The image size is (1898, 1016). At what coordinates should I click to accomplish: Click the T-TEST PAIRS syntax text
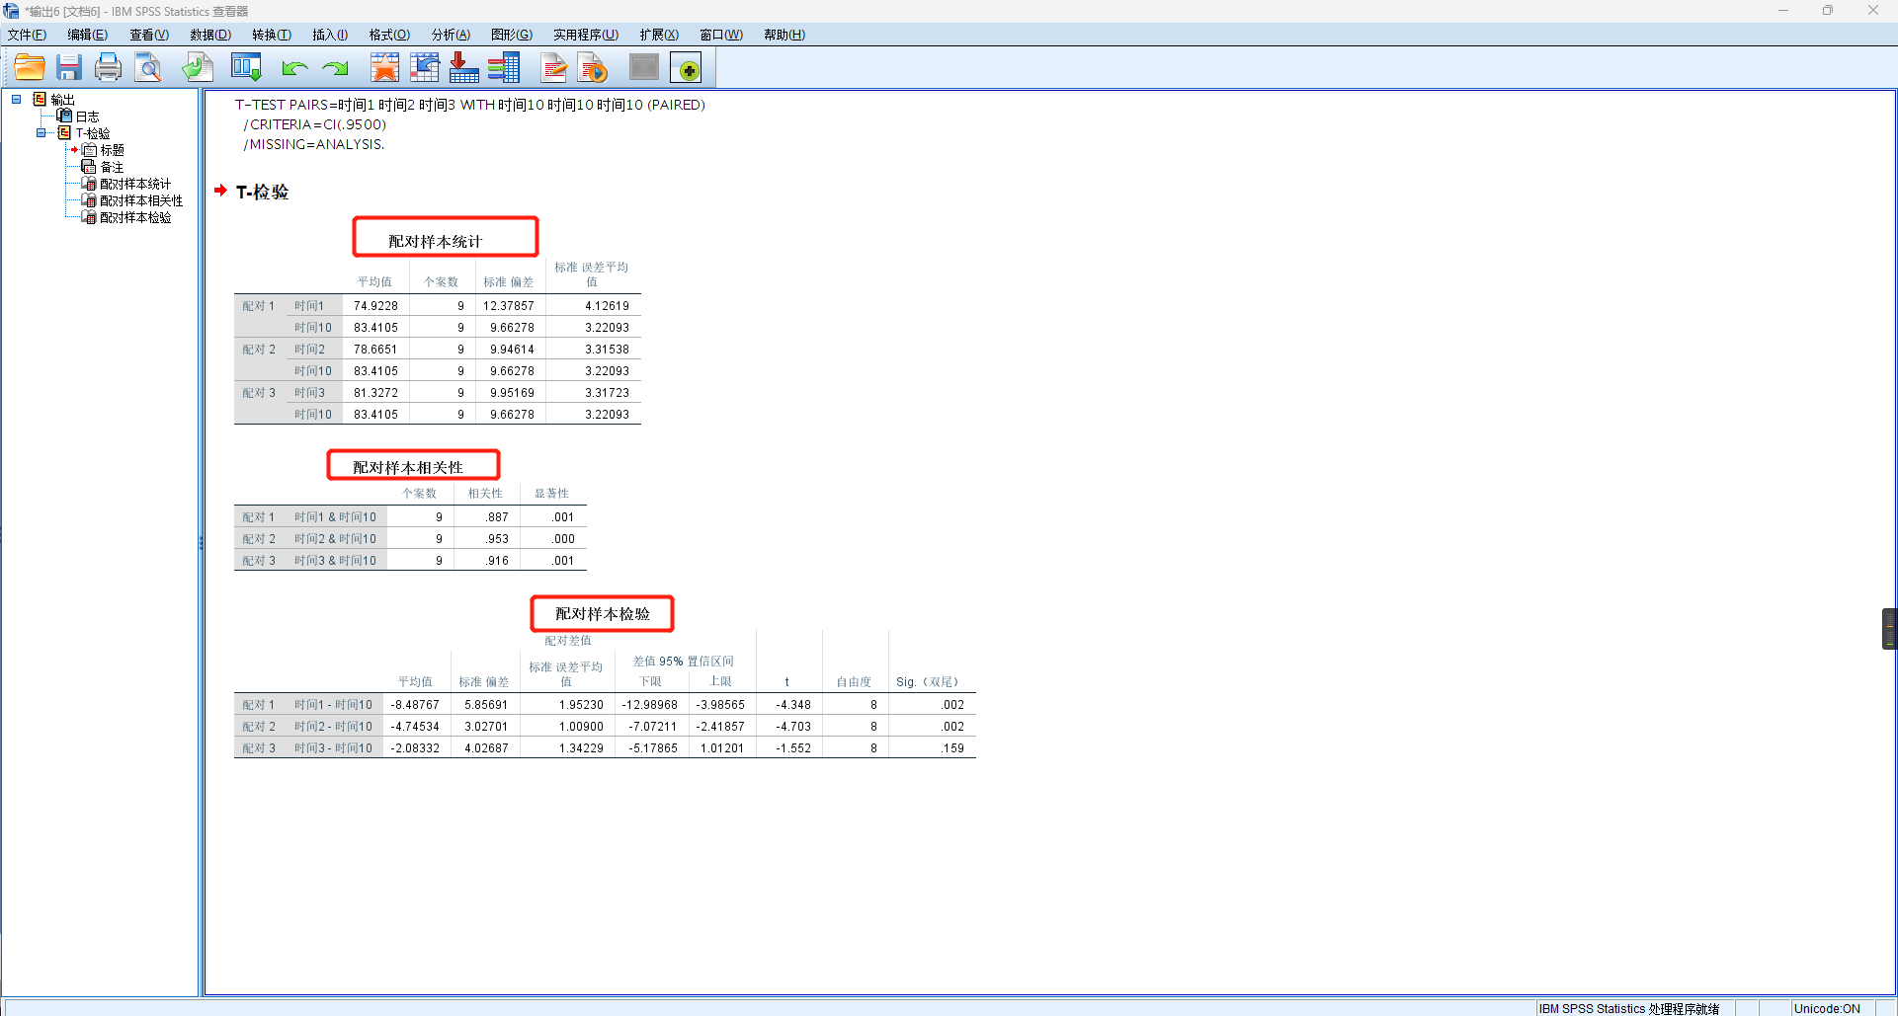470,105
